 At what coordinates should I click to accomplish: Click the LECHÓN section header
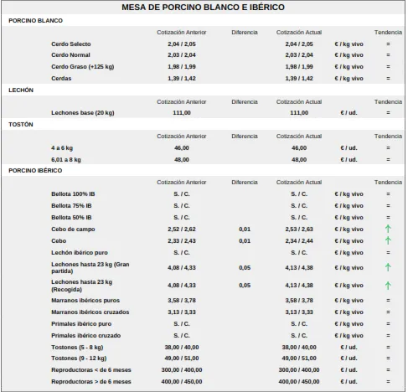pyautogui.click(x=21, y=90)
